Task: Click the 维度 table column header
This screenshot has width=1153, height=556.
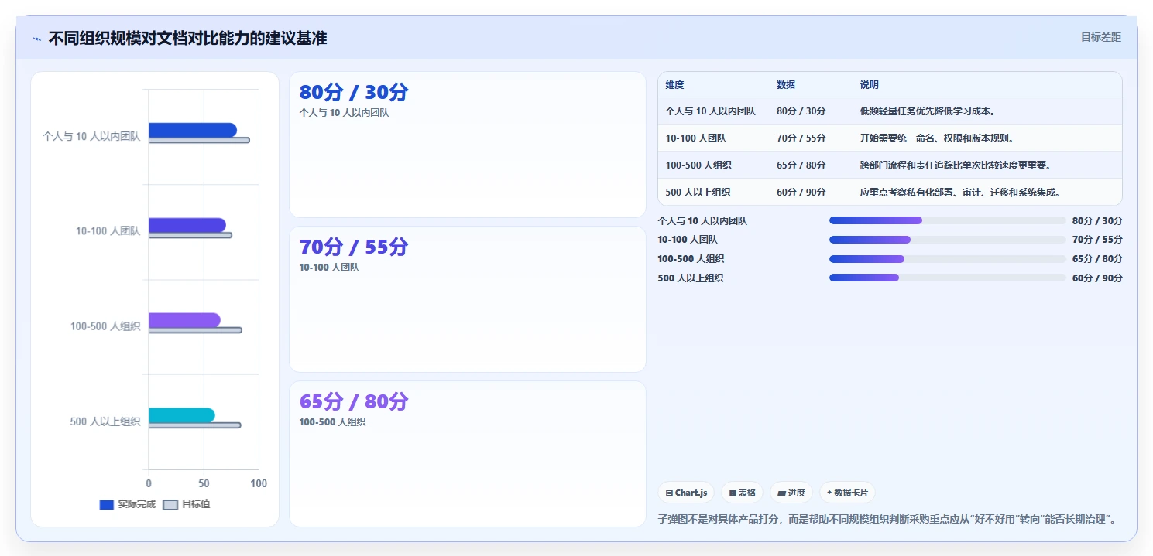Action: pos(674,85)
